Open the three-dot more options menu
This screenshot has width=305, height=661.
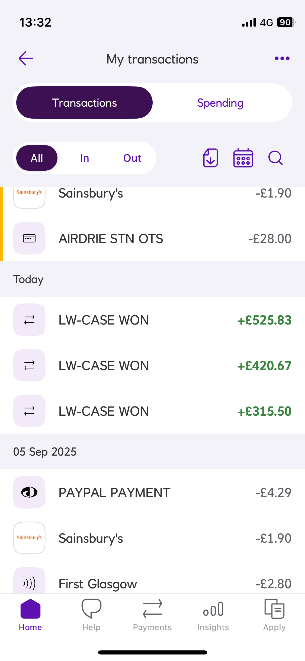(x=282, y=58)
